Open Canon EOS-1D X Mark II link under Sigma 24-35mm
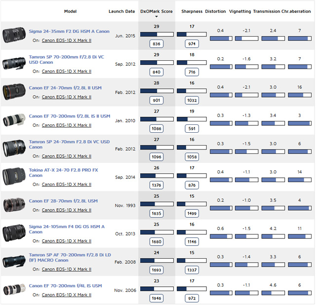The width and height of the screenshot is (316, 305). (x=67, y=40)
